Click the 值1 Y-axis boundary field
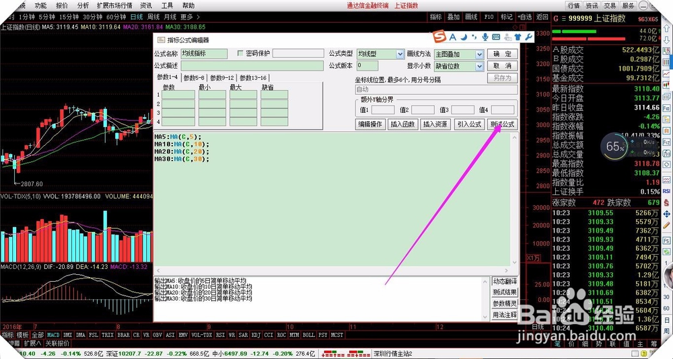Viewport: 673px width, 359px height. 383,110
